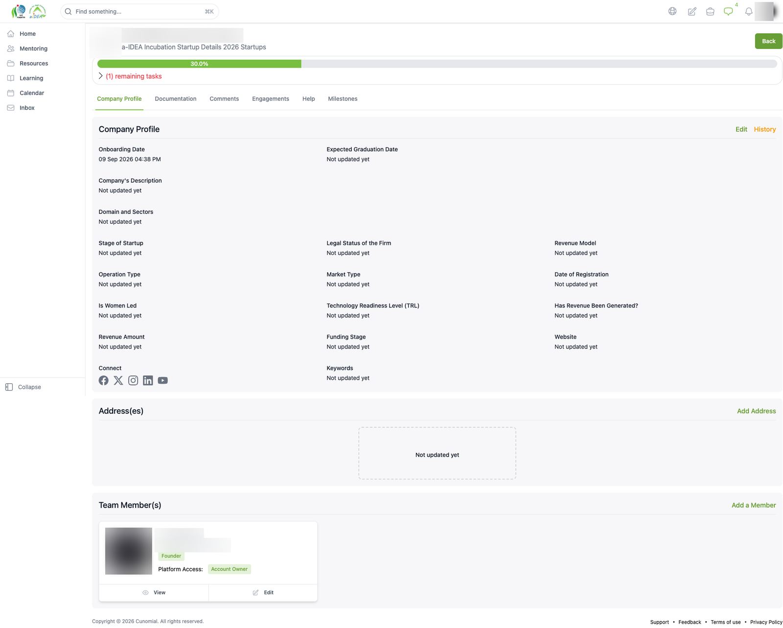
Task: Edit the Founder team member
Action: (263, 592)
